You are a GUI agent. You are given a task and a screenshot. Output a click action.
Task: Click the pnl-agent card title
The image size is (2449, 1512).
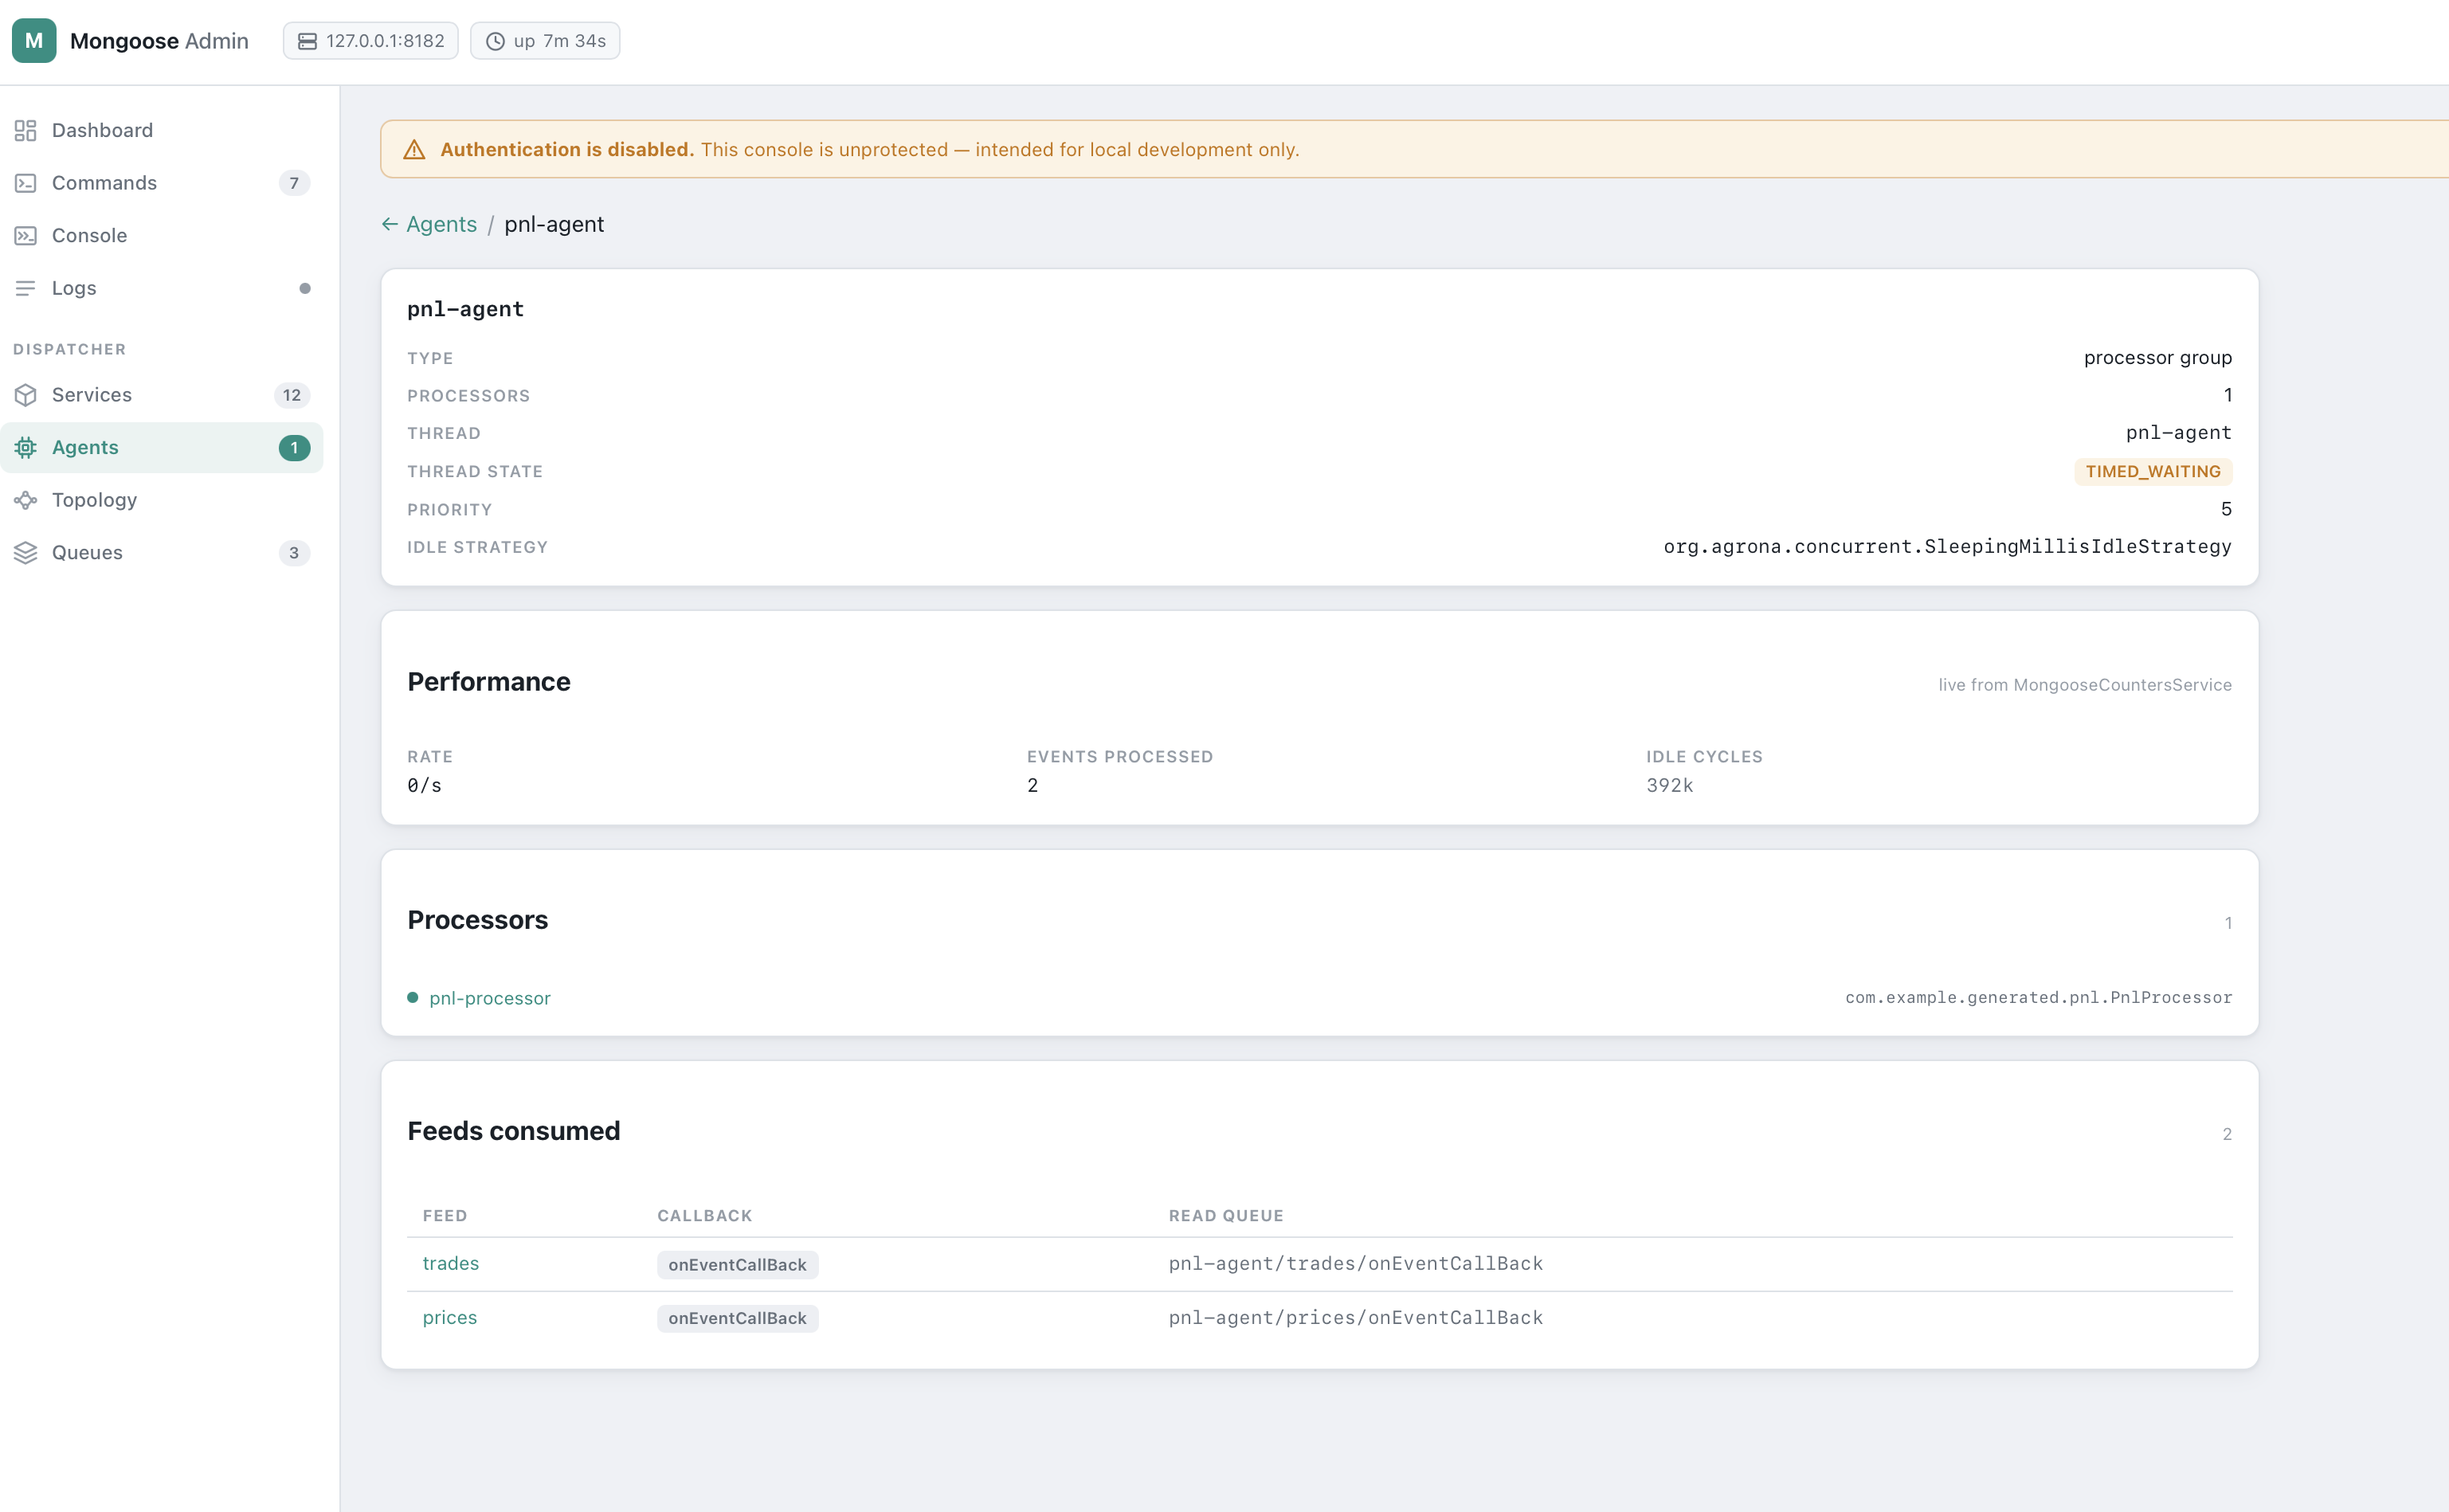465,309
